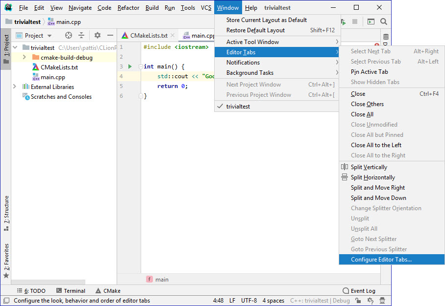Click the C++ file icon beside main.cpp
Image resolution: width=445 pixels, height=306 pixels.
click(x=187, y=36)
